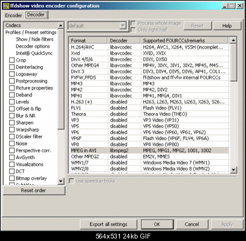Click the filter list scroll-up arrow
246x241 pixels.
pos(61,25)
